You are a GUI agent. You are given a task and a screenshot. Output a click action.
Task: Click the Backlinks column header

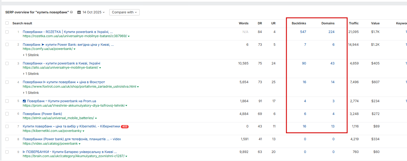tap(299, 23)
